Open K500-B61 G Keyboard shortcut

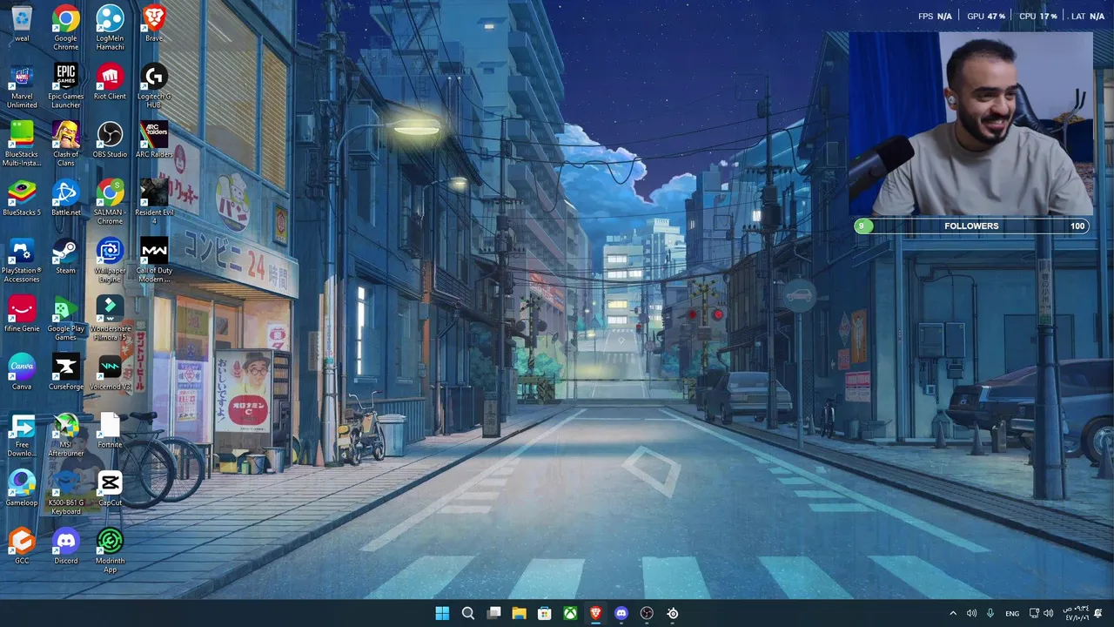pyautogui.click(x=66, y=492)
